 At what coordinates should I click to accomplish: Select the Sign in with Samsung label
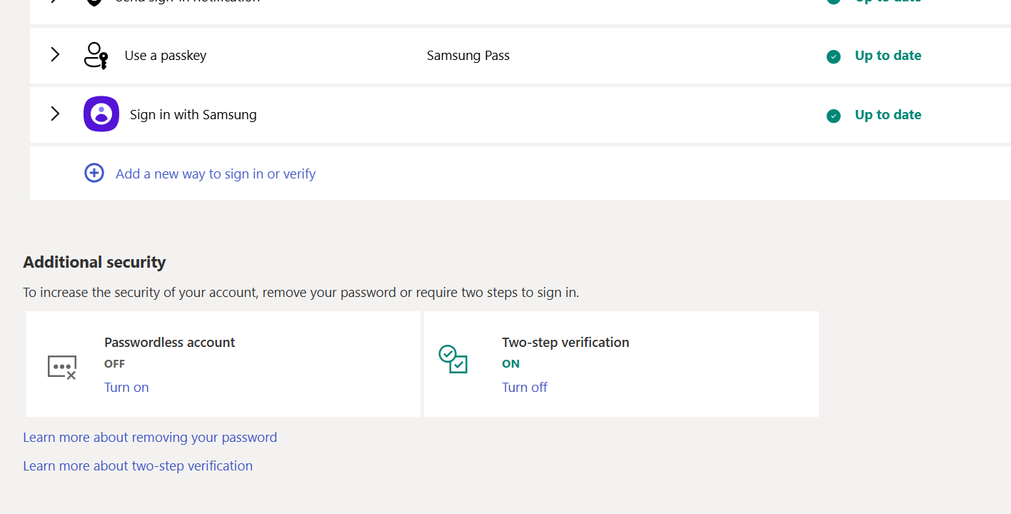193,115
